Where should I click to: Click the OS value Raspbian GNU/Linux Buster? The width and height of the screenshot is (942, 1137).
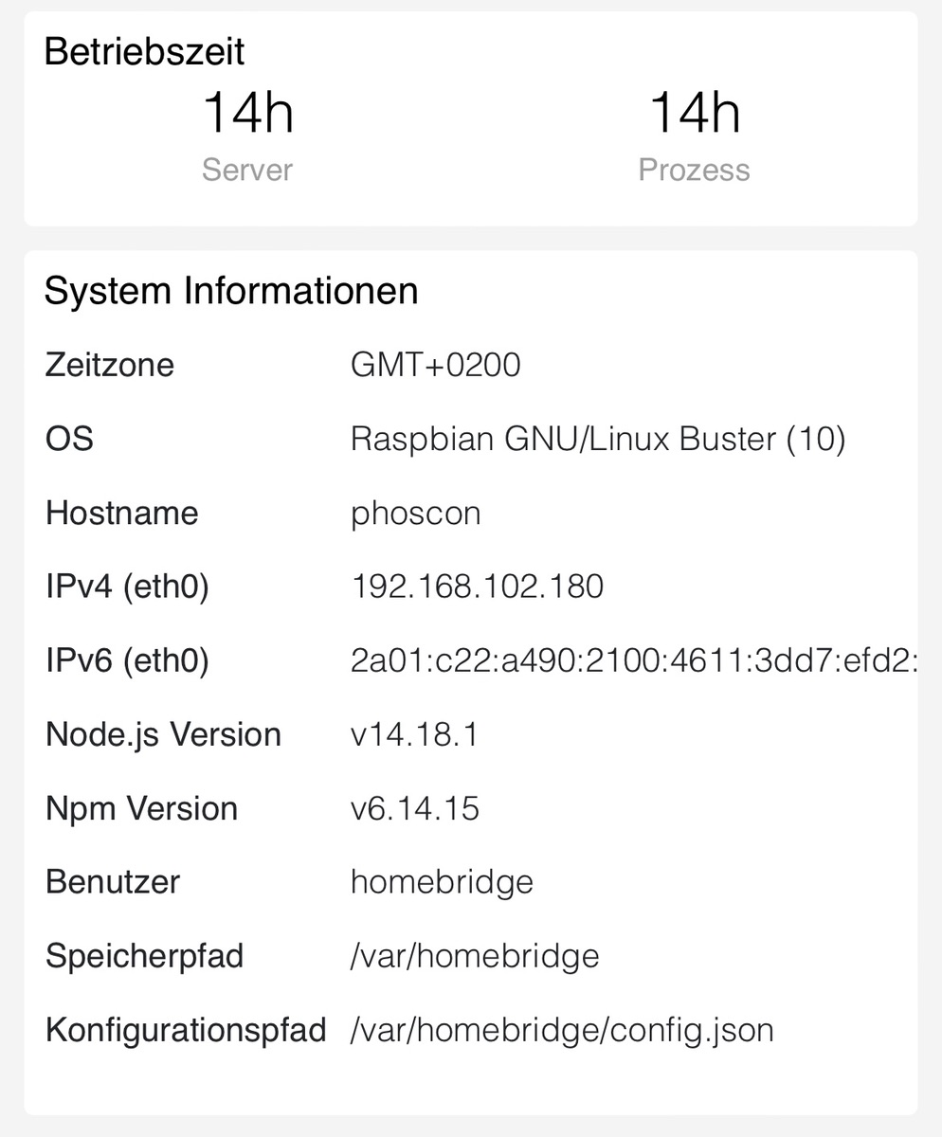[x=597, y=439]
